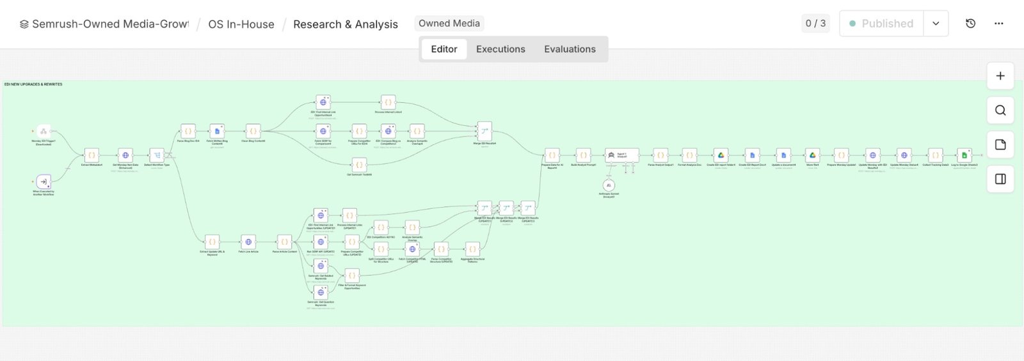The height and width of the screenshot is (361, 1024).
Task: Select the Semrush: Get Related Keywords node
Action: pyautogui.click(x=321, y=266)
